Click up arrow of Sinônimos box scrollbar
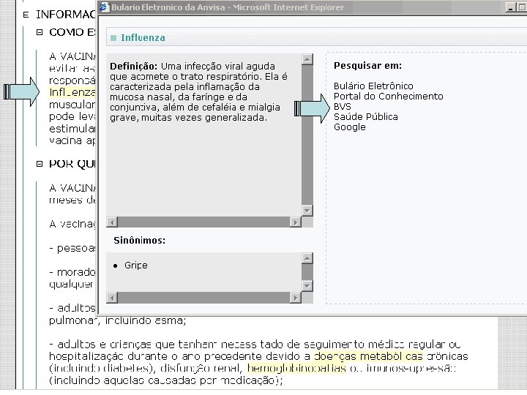This screenshot has width=527, height=395. tap(307, 258)
